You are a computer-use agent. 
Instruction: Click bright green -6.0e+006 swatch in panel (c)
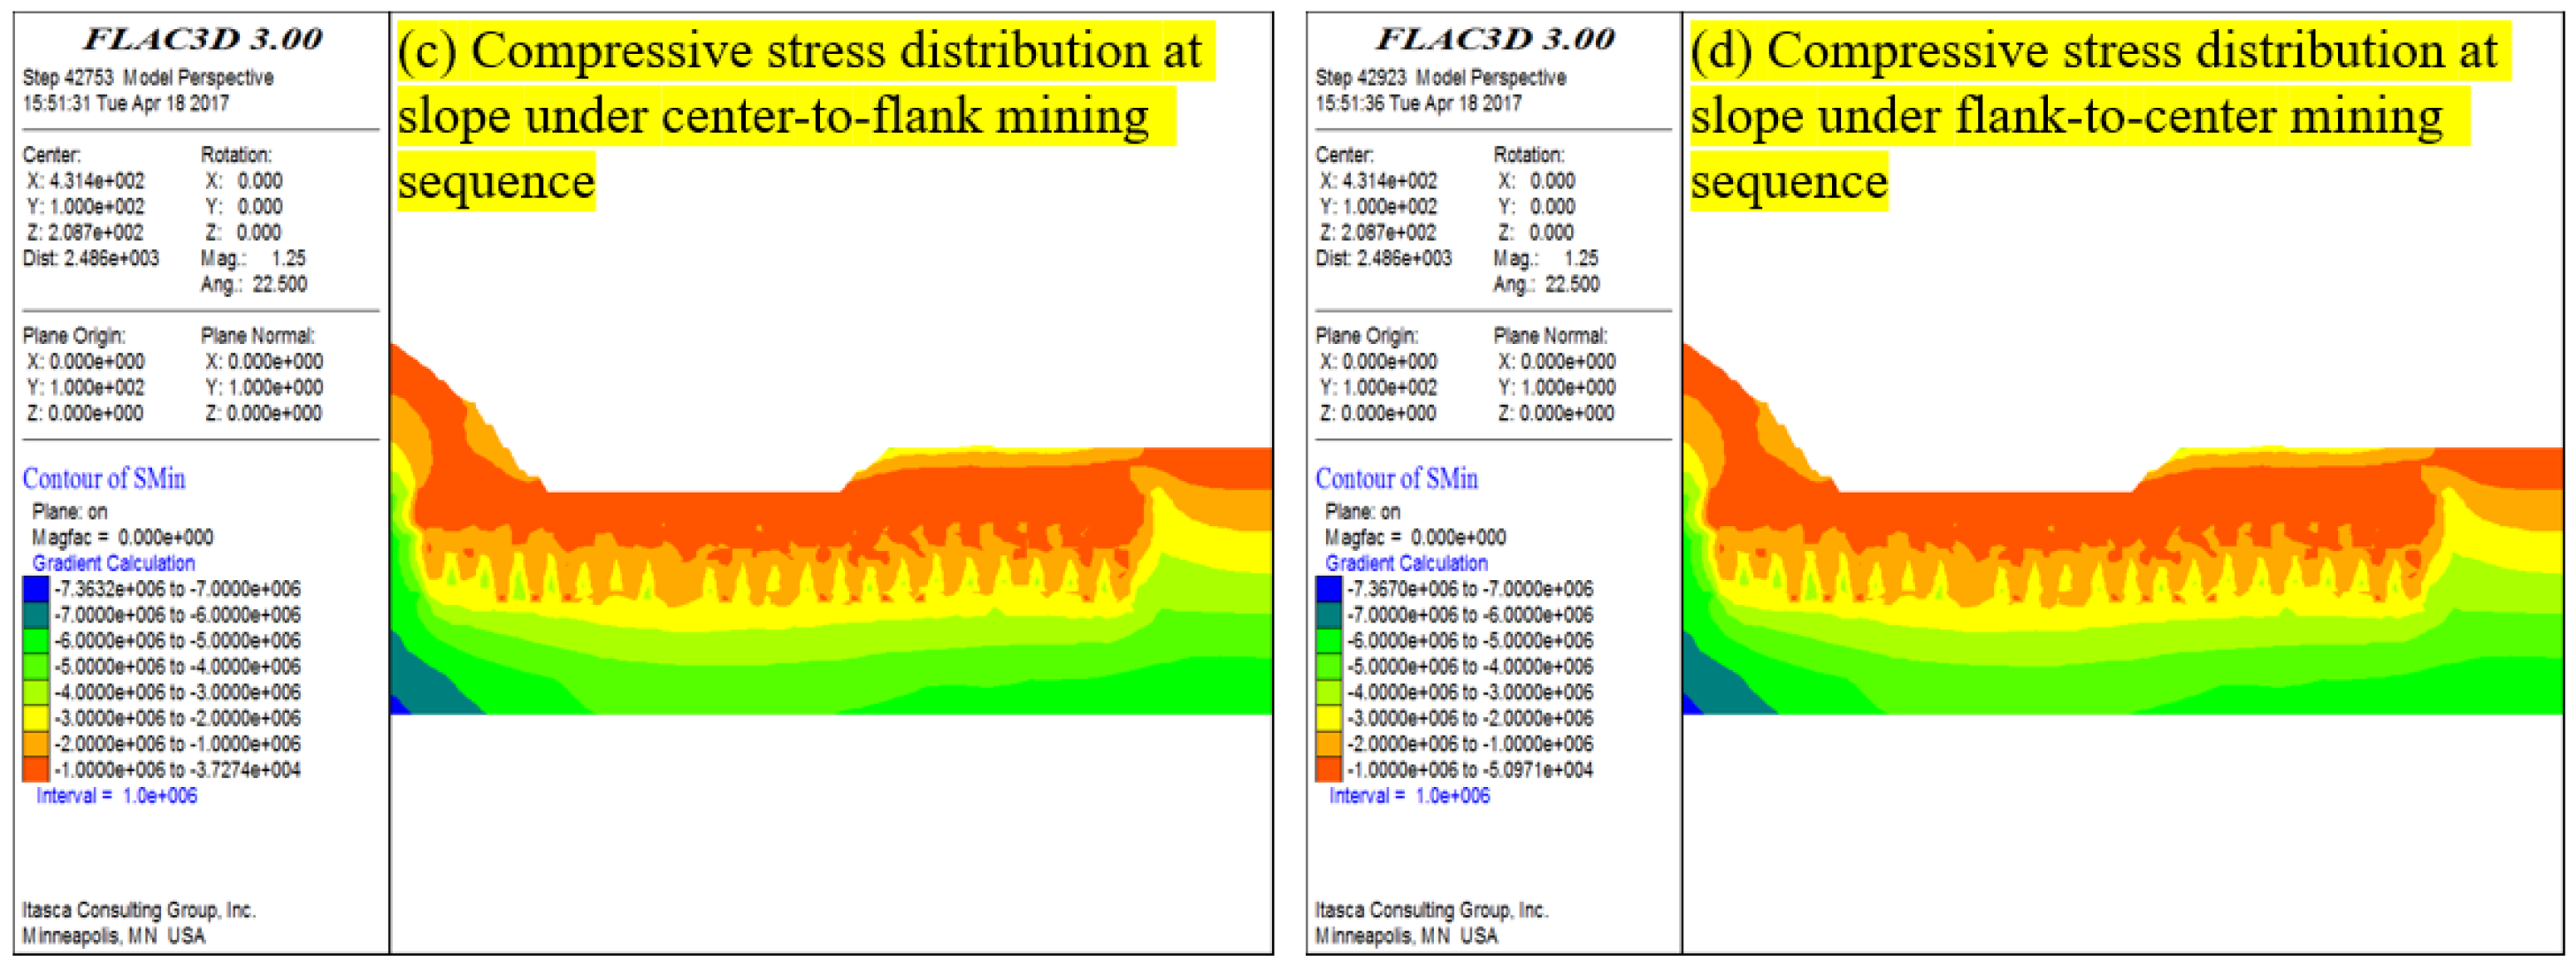click(35, 641)
